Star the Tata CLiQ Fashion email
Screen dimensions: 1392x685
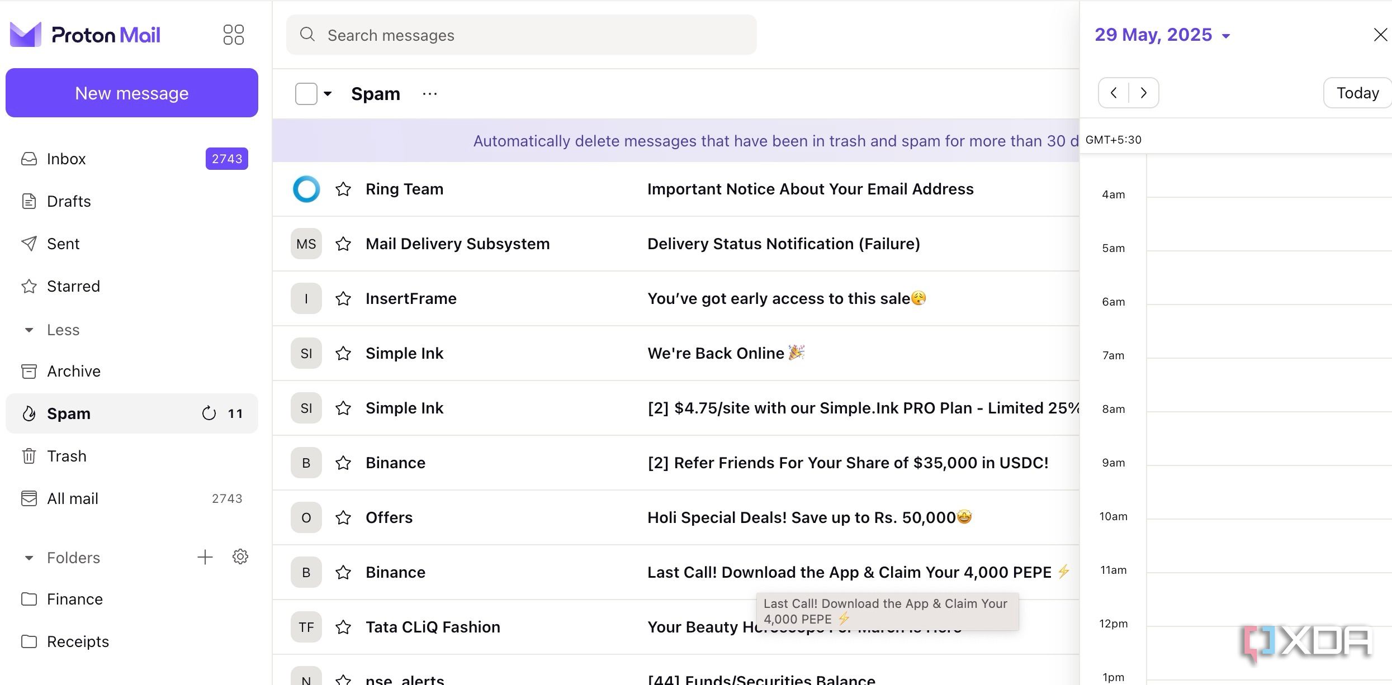pos(343,627)
